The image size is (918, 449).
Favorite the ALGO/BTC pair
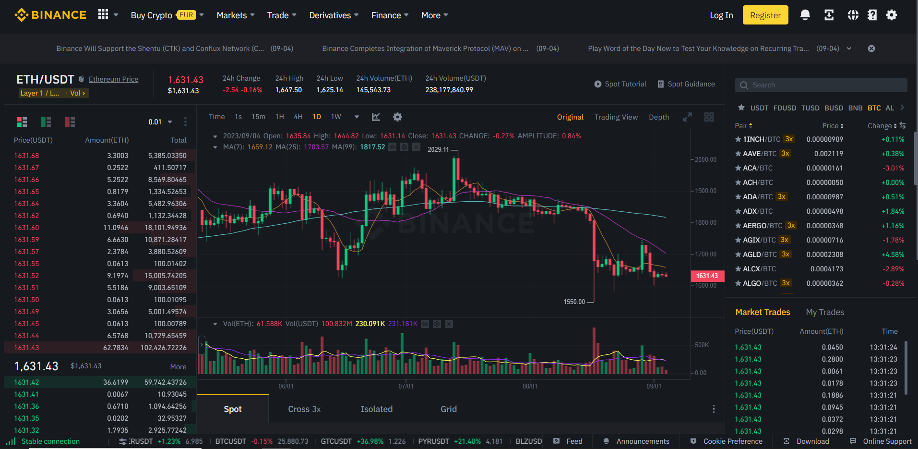[x=738, y=283]
